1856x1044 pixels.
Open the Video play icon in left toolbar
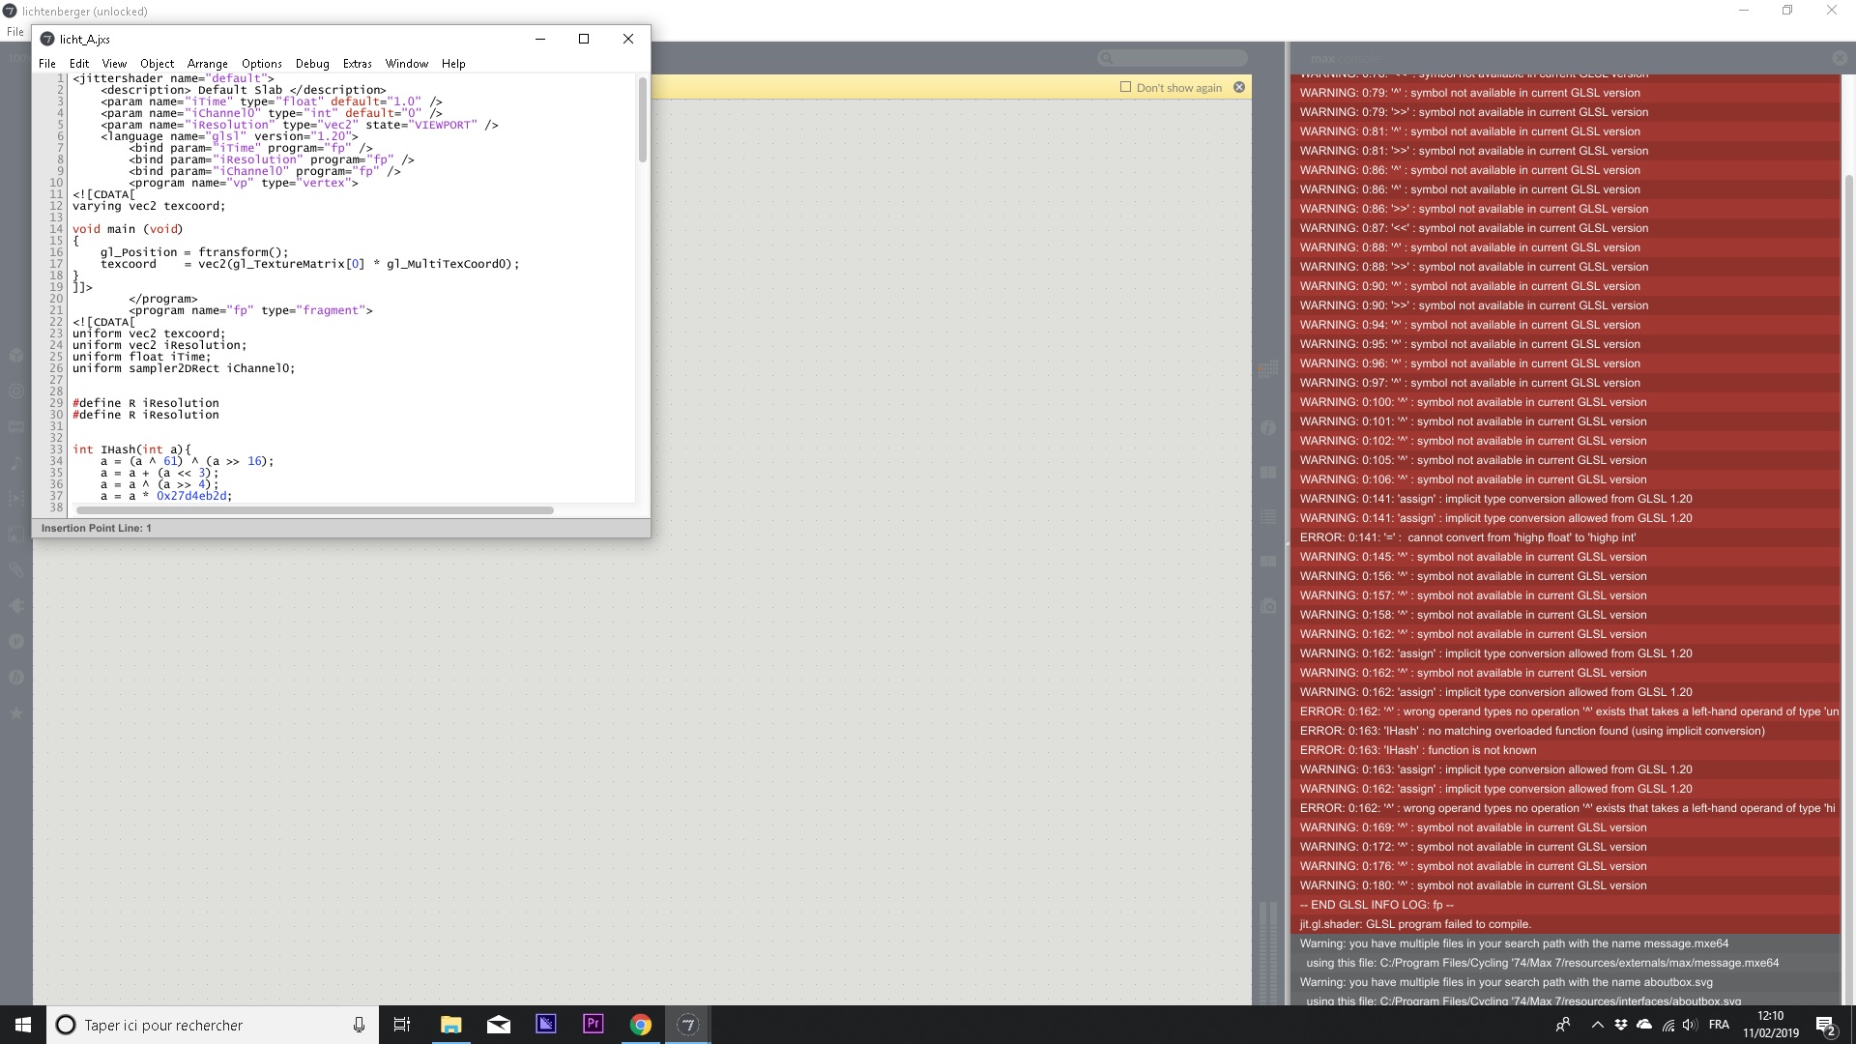[x=16, y=498]
